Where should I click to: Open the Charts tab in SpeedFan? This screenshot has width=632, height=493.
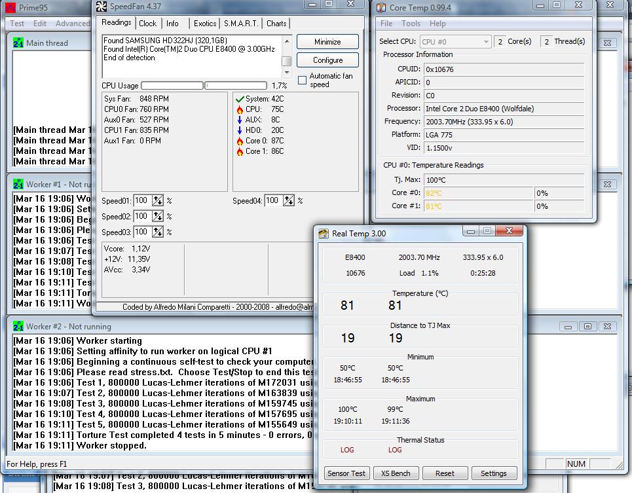276,24
